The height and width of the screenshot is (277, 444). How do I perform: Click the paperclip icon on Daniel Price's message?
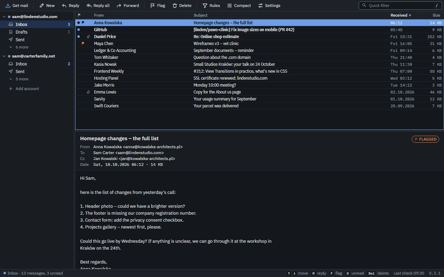(x=88, y=37)
